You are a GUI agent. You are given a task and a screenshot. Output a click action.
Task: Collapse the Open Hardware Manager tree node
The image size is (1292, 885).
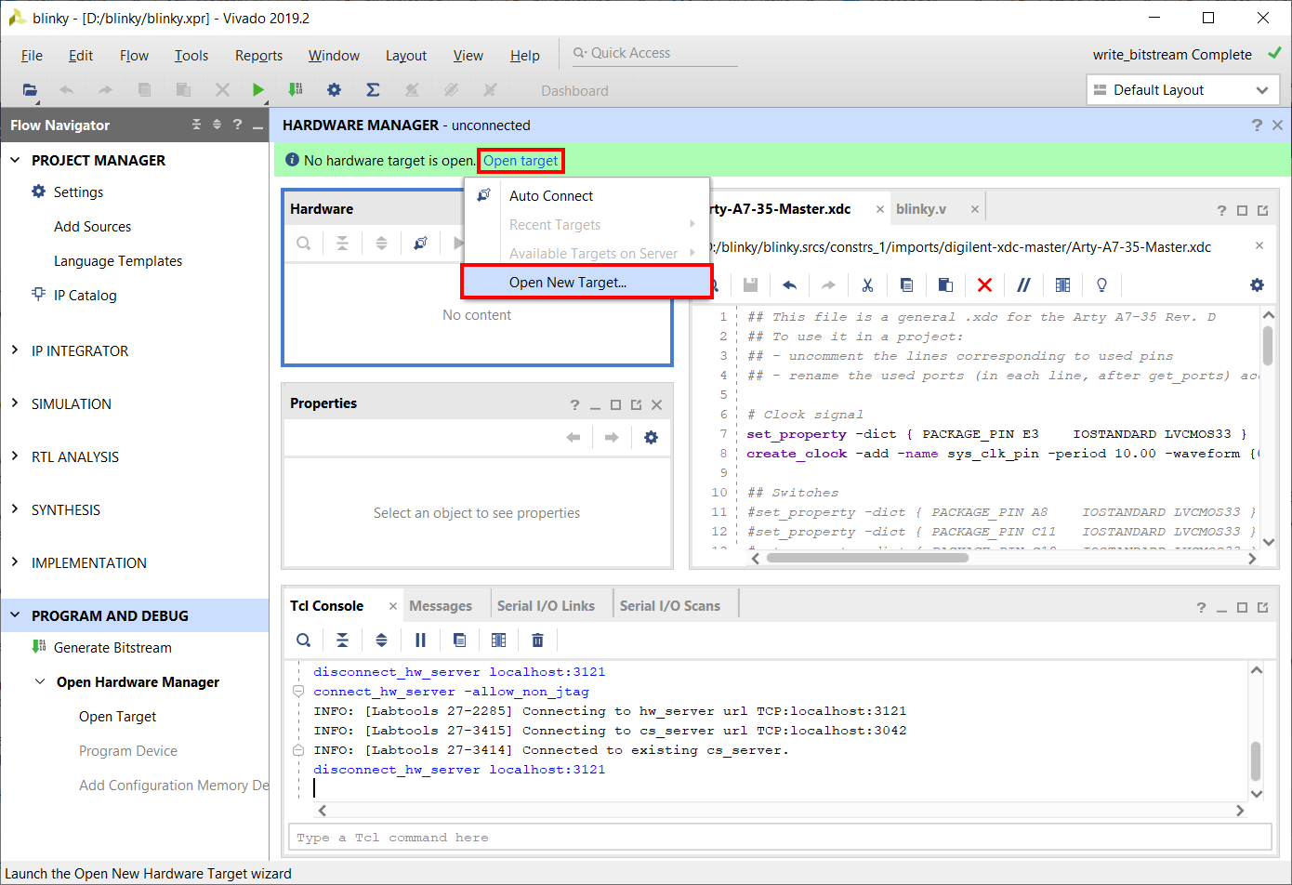click(x=40, y=681)
